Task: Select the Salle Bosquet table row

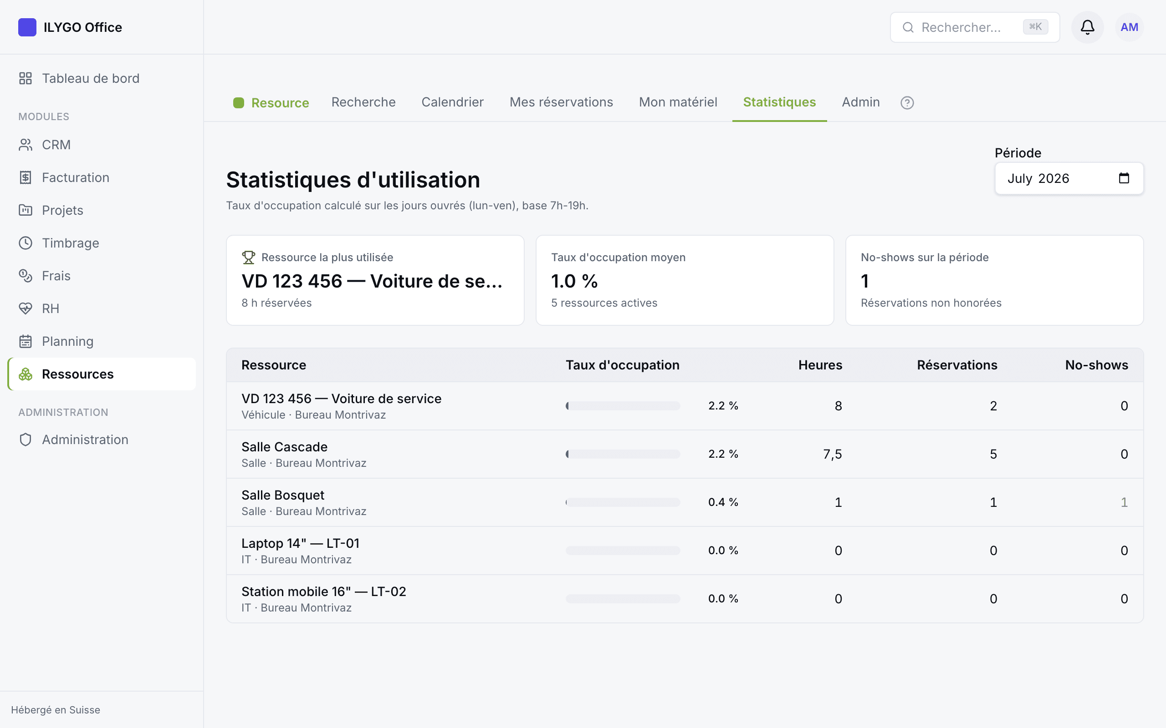Action: pos(685,502)
